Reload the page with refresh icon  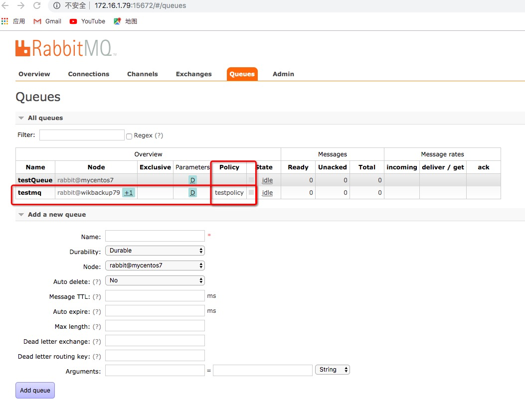click(x=37, y=5)
